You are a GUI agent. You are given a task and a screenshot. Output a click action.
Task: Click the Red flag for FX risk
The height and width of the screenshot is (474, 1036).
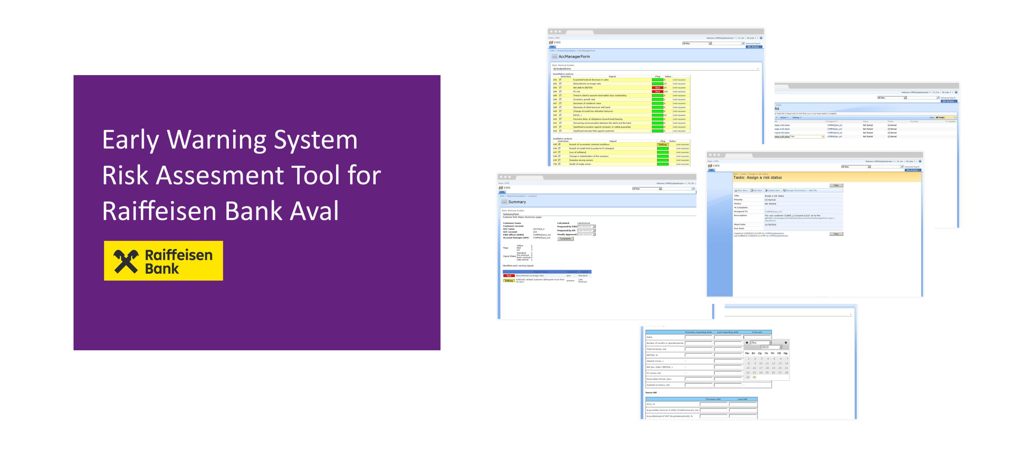point(658,92)
